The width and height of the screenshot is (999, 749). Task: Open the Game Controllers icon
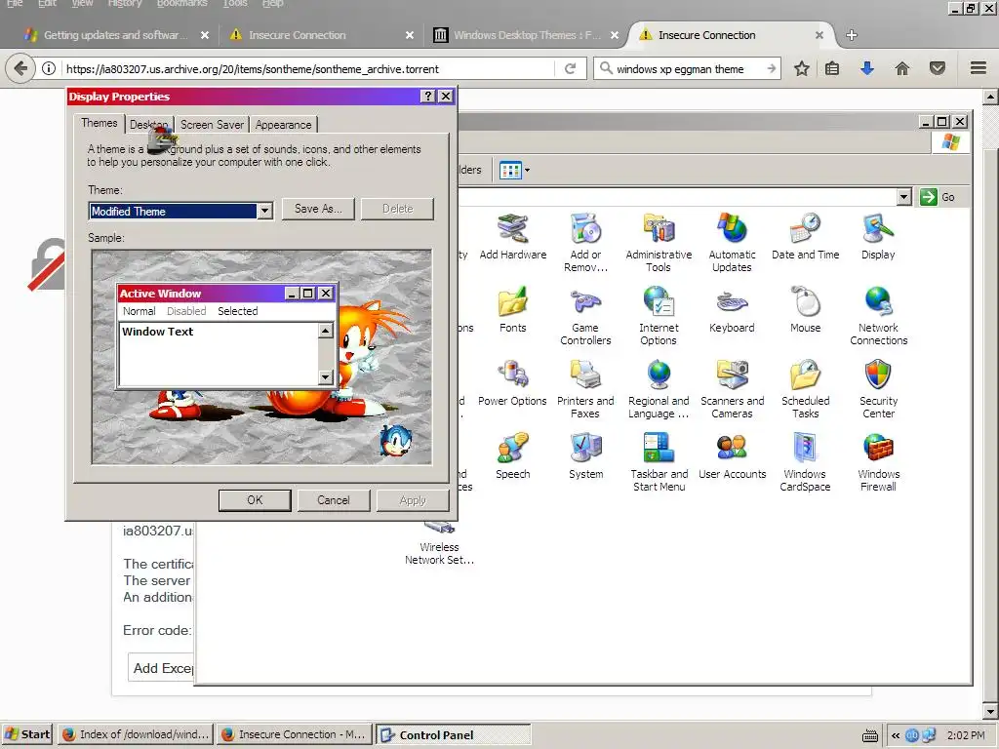[x=585, y=316]
